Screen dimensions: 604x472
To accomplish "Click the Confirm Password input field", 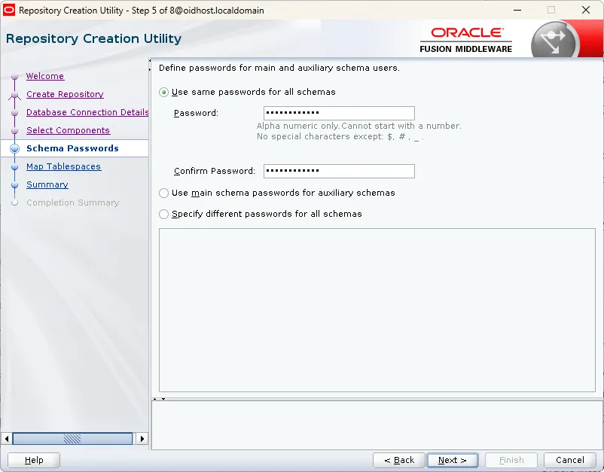I will (339, 172).
